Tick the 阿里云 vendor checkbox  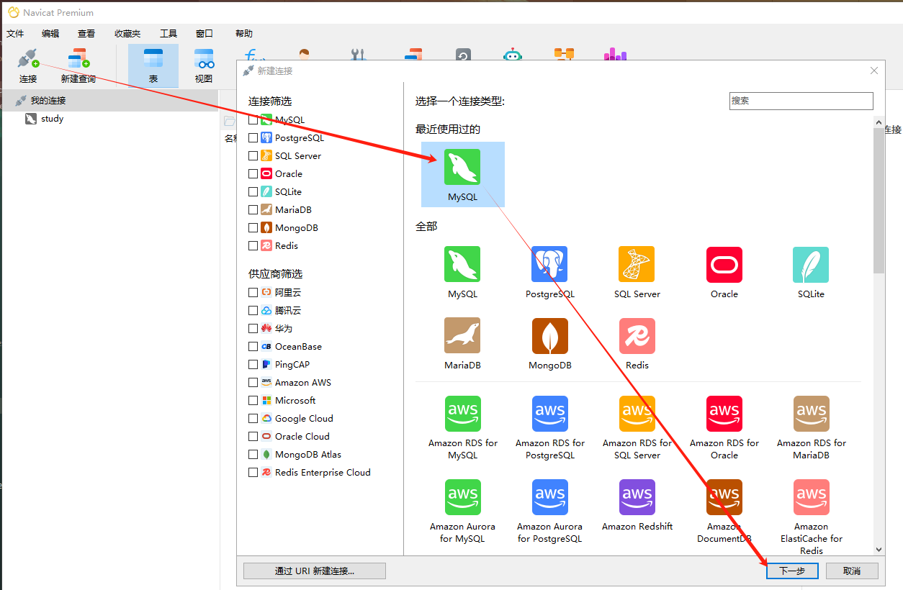(x=253, y=292)
